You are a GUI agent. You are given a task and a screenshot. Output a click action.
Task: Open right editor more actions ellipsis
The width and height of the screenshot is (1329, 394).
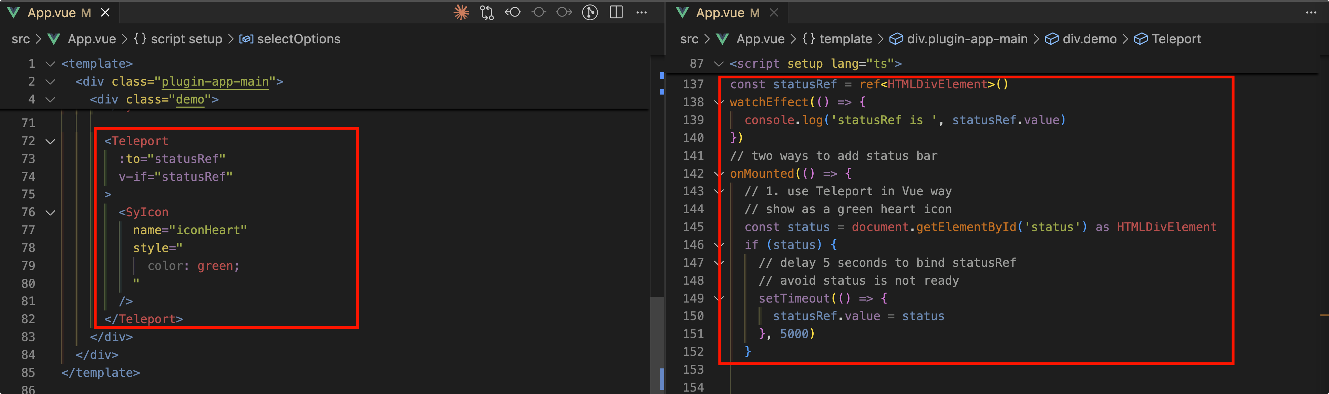[x=1311, y=12]
